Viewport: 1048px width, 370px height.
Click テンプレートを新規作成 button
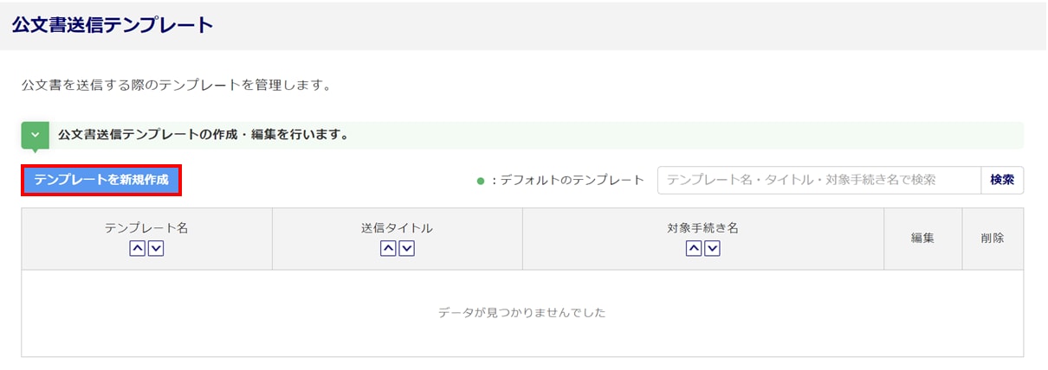point(101,180)
